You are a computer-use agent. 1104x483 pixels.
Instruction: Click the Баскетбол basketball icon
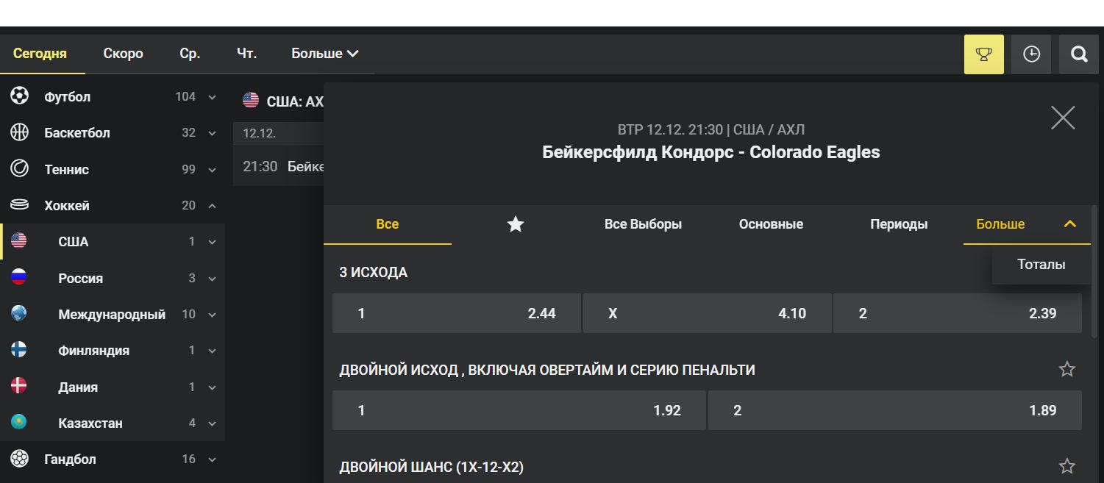[20, 132]
